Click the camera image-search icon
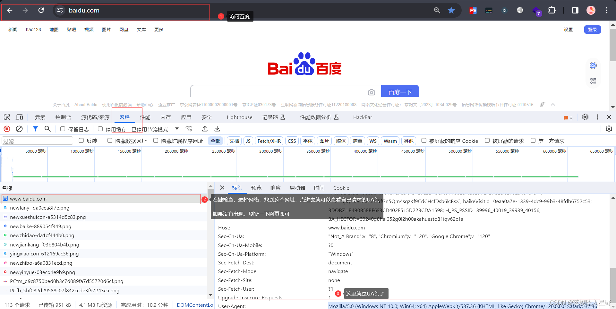Viewport: 616px width, 309px height. coord(371,92)
